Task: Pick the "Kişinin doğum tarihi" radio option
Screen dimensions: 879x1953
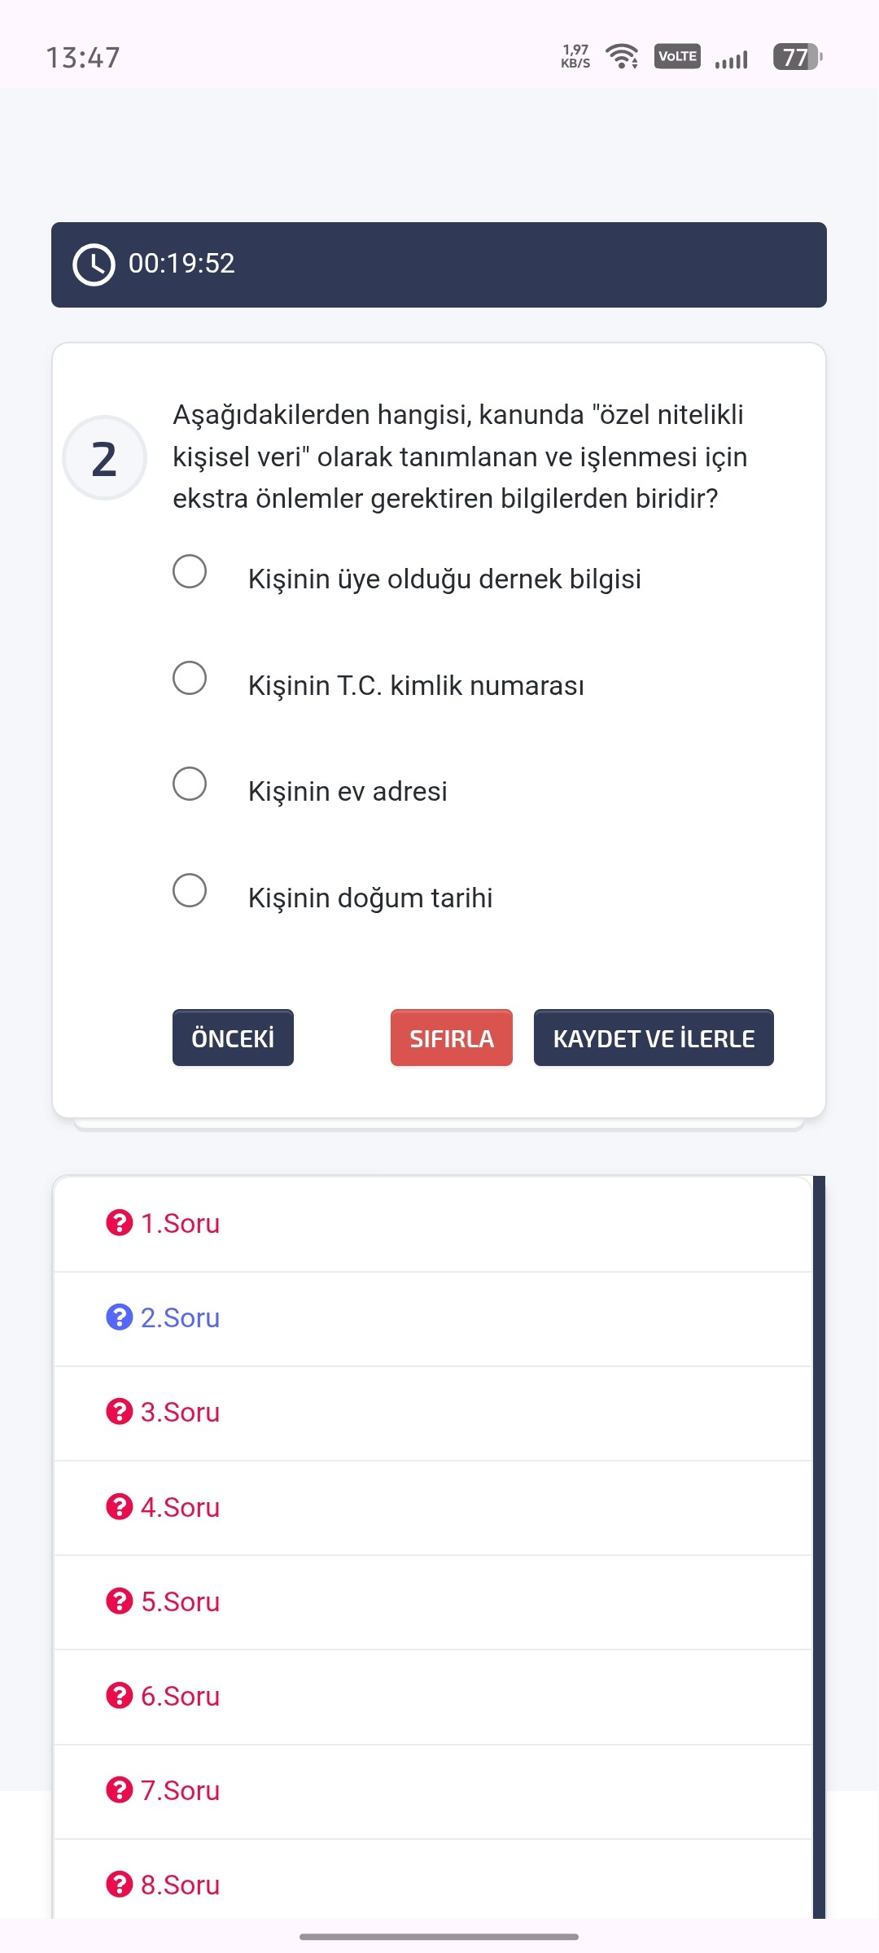Action: click(190, 890)
